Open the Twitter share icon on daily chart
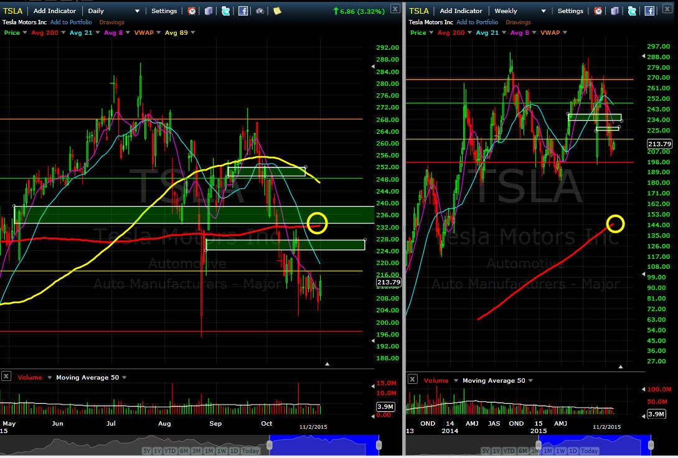 (x=226, y=11)
